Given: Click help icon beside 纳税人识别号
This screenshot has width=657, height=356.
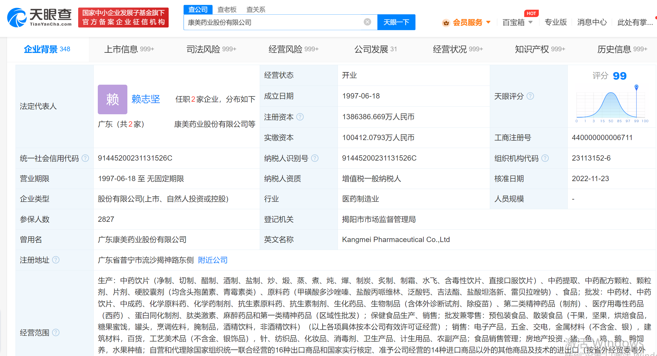Looking at the screenshot, I should pyautogui.click(x=315, y=158).
